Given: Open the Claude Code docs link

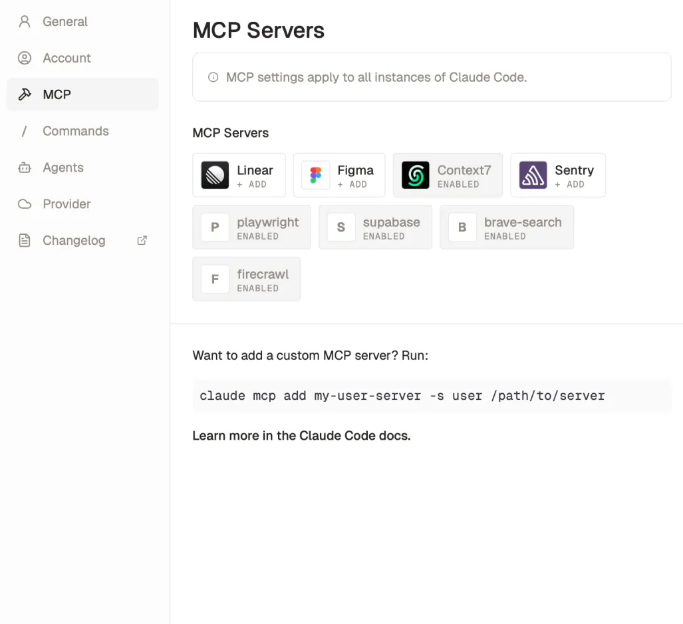Looking at the screenshot, I should (x=355, y=436).
